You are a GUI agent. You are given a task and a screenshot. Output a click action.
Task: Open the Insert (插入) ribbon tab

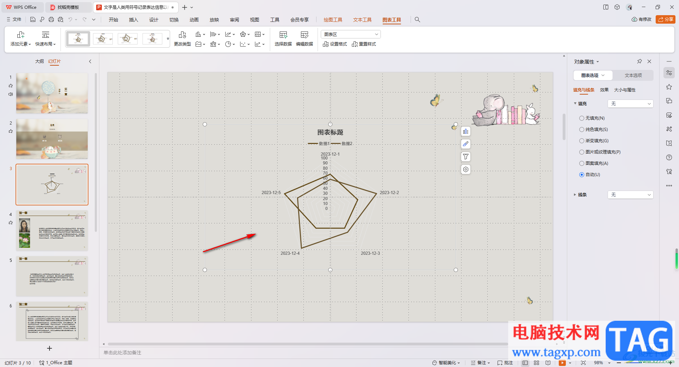coord(133,20)
